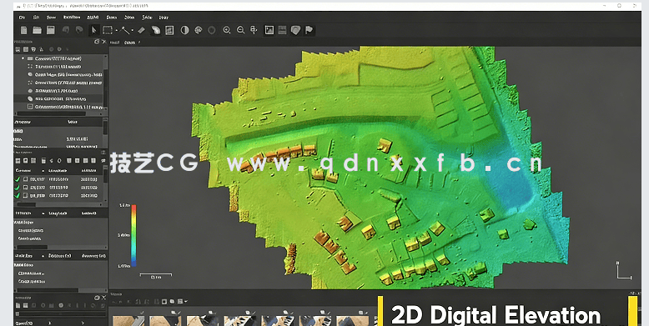649x326 pixels.
Task: Click the bright image icon after reset view
Action: click(x=269, y=30)
